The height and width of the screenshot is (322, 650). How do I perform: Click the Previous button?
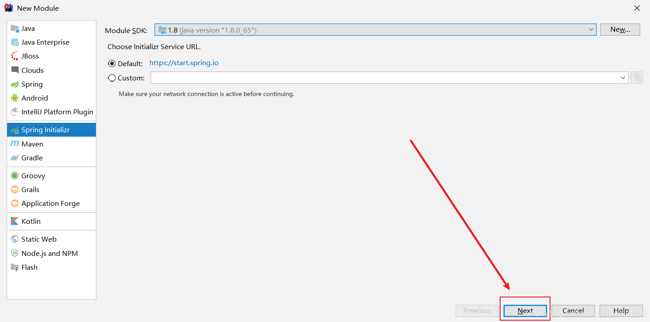[x=477, y=311]
